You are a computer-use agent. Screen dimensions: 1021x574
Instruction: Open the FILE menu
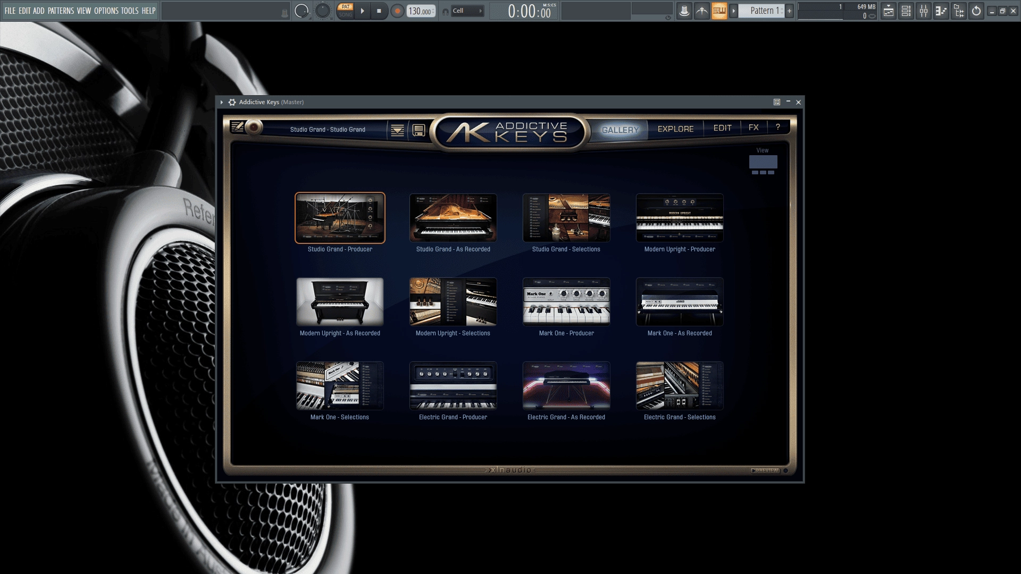[x=10, y=11]
